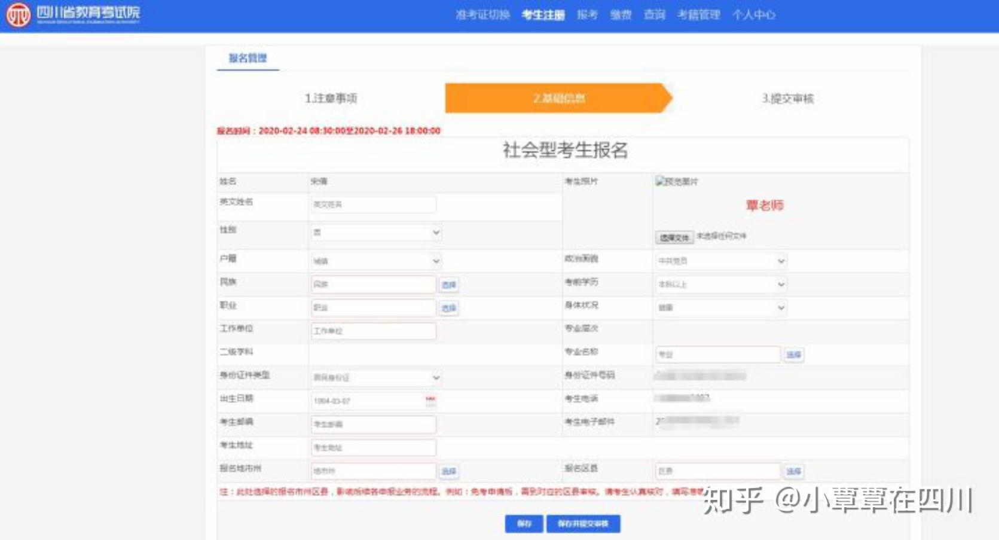Click the 3.提交审核 step

coord(787,98)
